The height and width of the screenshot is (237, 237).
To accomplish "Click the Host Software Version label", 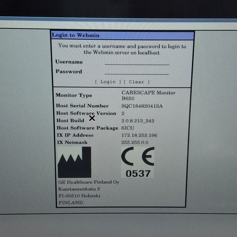I will (86, 113).
